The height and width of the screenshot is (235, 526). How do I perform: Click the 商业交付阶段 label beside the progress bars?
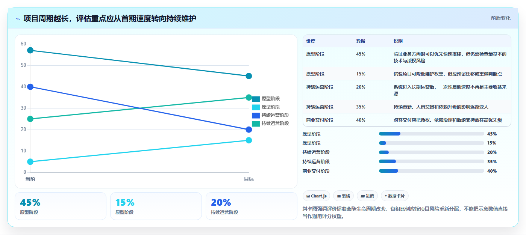pyautogui.click(x=316, y=171)
